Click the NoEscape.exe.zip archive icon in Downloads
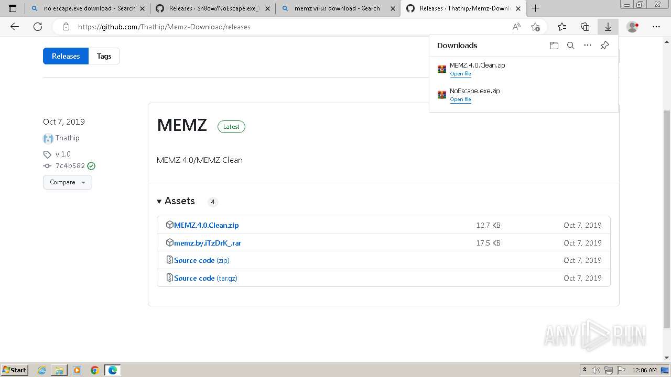This screenshot has width=671, height=377. (442, 95)
